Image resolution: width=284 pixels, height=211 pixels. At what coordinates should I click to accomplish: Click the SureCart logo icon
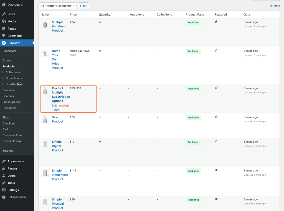[x=4, y=43]
